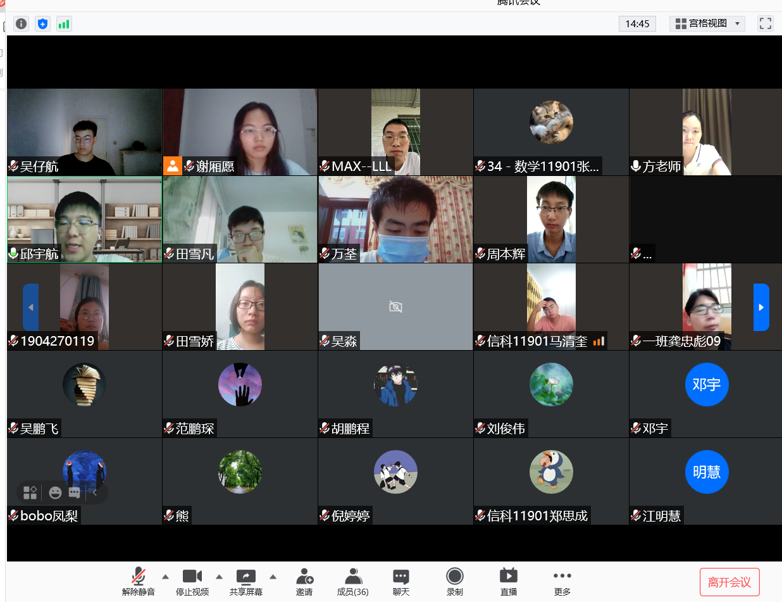Click the blue security shield icon
782x602 pixels.
[x=42, y=24]
